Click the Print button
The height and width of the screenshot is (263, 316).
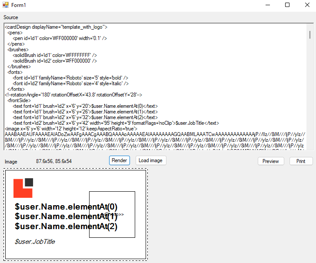301,161
